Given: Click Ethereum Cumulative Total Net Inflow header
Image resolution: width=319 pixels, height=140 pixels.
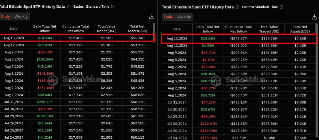Looking at the screenshot, I should tap(239, 29).
